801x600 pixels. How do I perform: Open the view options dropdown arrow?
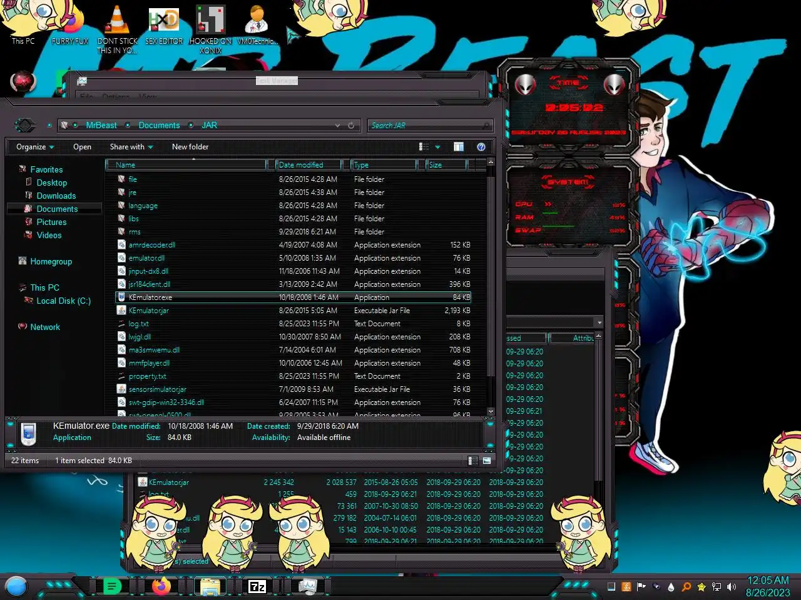pos(437,147)
